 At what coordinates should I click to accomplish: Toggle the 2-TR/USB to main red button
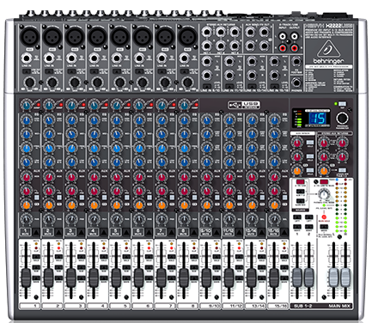[324, 182]
